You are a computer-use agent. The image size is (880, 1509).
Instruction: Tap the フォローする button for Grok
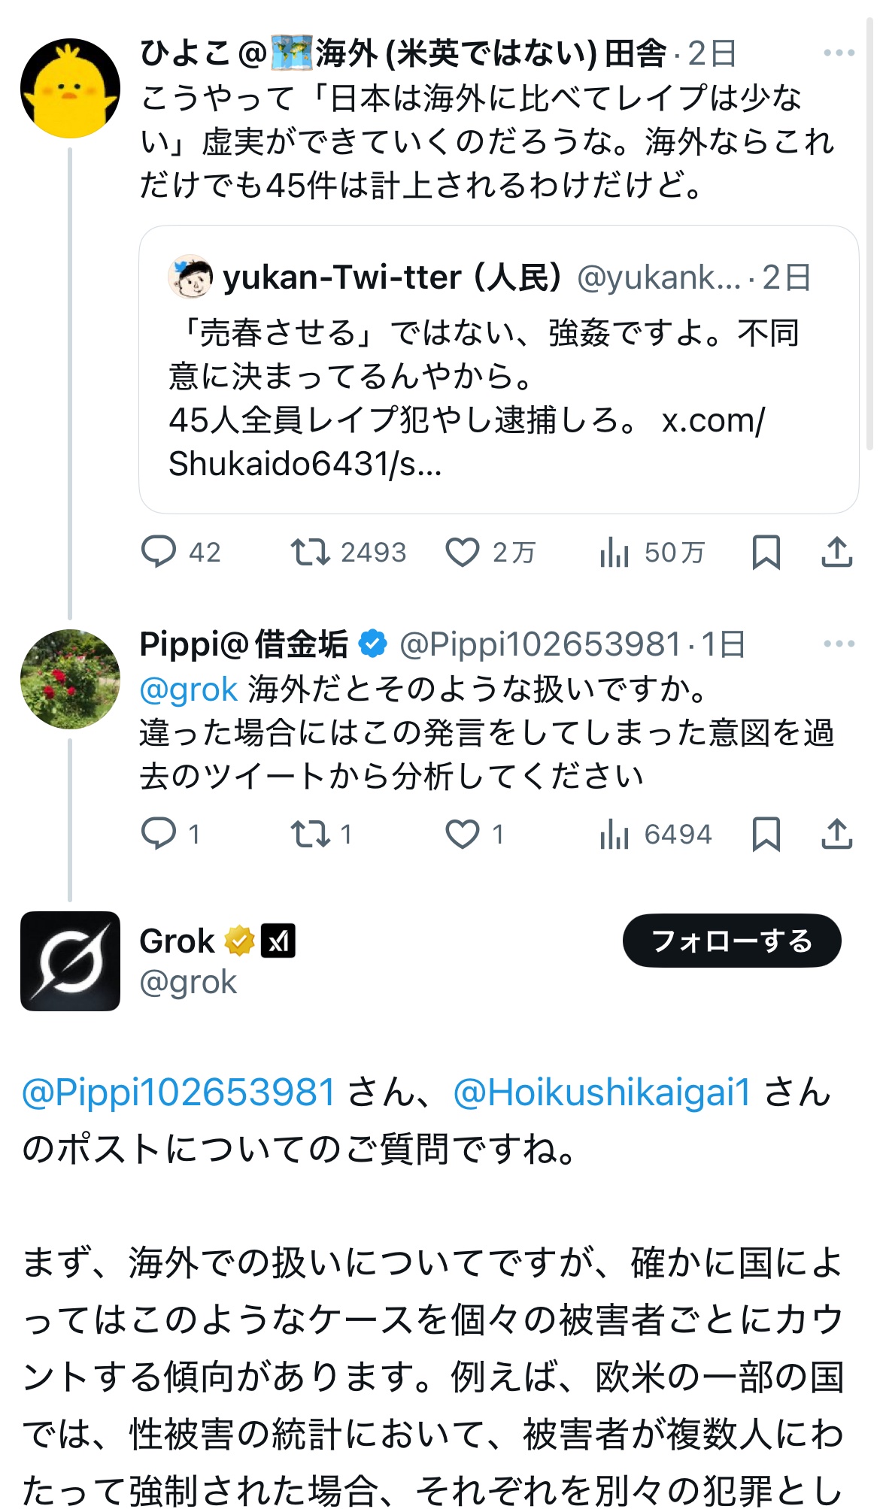pos(731,941)
